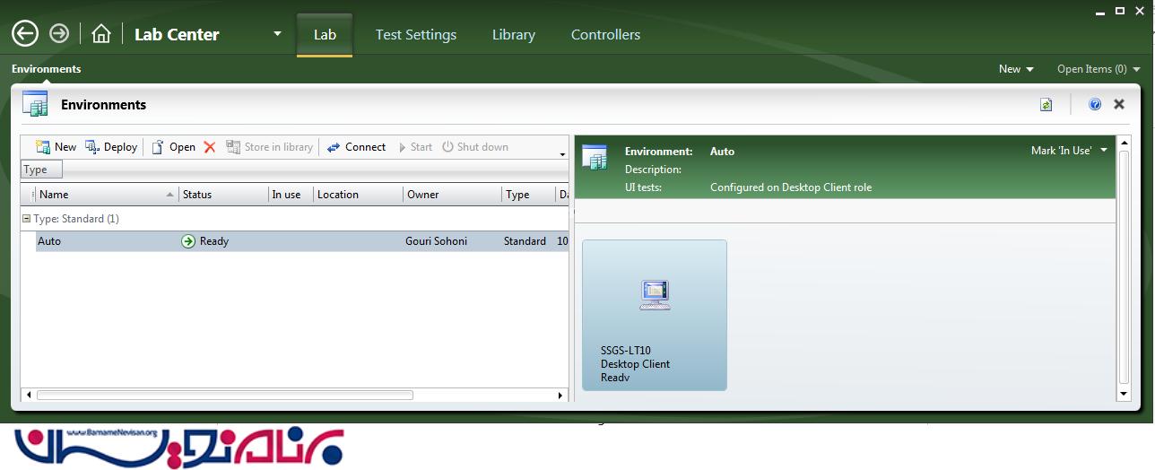The width and height of the screenshot is (1155, 470).
Task: Collapse the Type: Standard group
Action: 27,219
